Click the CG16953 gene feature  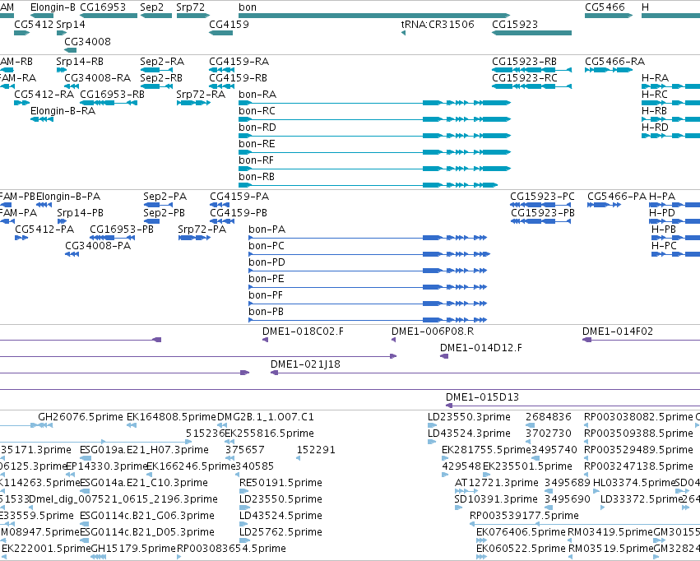click(109, 16)
